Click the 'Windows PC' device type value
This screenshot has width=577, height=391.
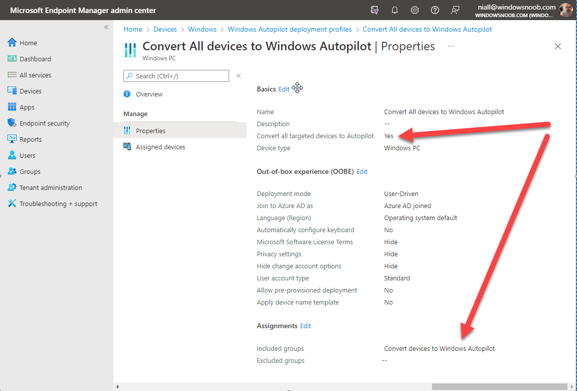tap(402, 148)
